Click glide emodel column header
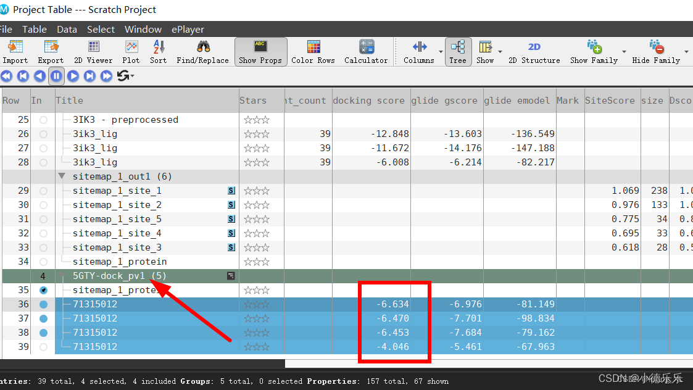The width and height of the screenshot is (693, 390). [520, 101]
